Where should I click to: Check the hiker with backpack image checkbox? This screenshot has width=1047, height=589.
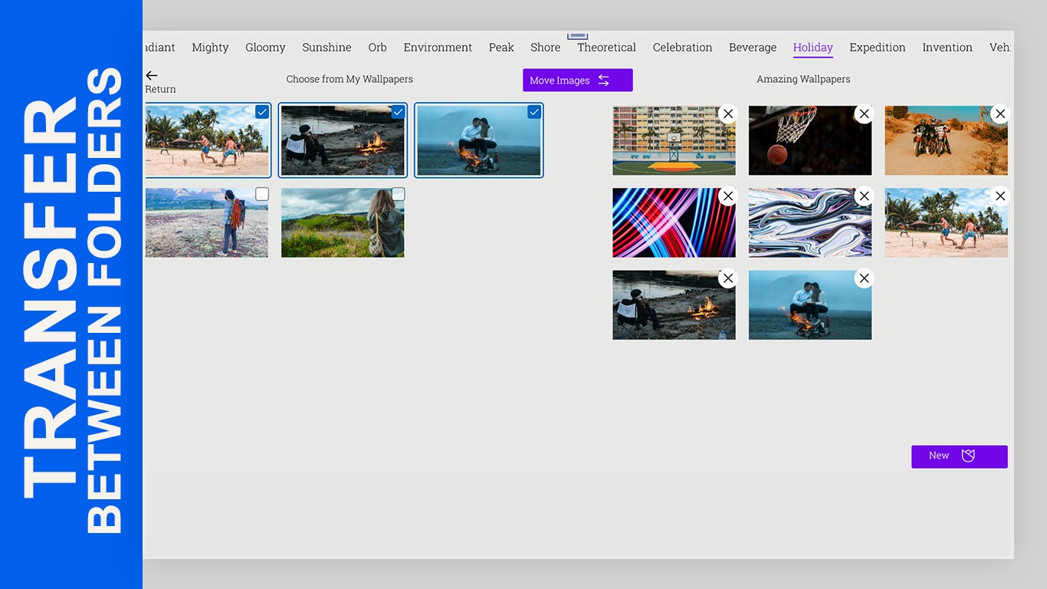pyautogui.click(x=262, y=194)
